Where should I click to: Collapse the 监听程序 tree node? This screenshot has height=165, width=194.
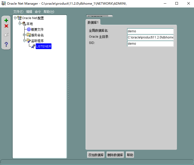pyautogui.click(x=24, y=41)
